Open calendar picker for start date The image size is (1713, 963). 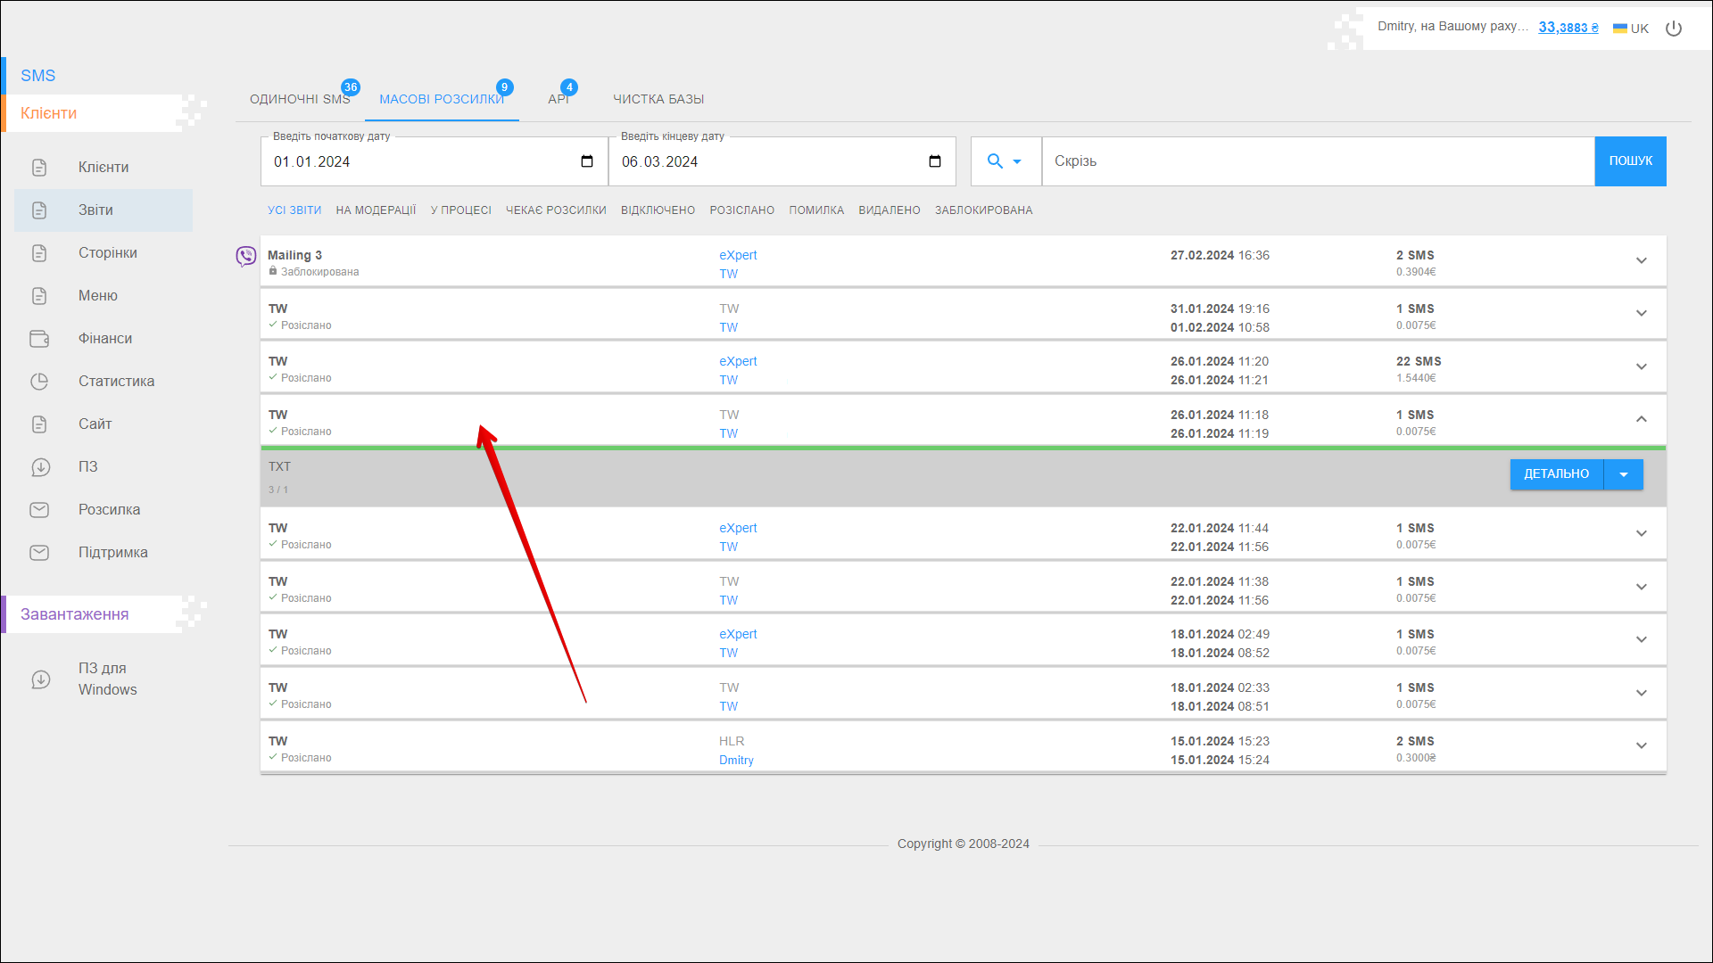click(587, 161)
